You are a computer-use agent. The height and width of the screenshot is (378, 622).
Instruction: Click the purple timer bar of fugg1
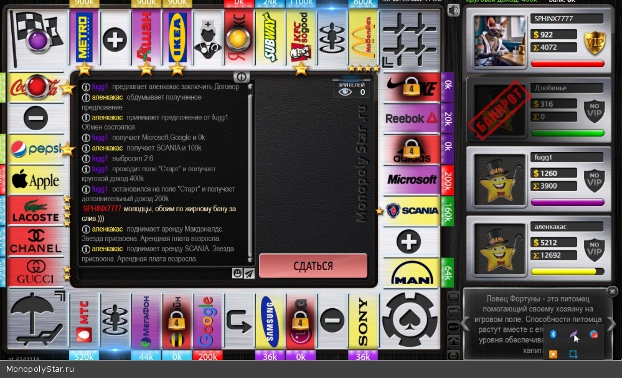click(x=568, y=202)
